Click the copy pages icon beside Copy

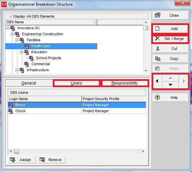pyautogui.click(x=158, y=59)
